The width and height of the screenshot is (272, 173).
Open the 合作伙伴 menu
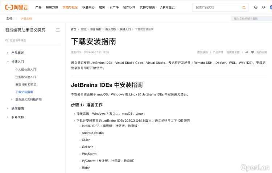click(x=129, y=7)
